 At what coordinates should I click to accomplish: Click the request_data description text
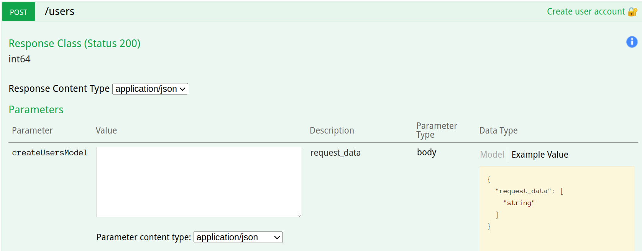(335, 153)
